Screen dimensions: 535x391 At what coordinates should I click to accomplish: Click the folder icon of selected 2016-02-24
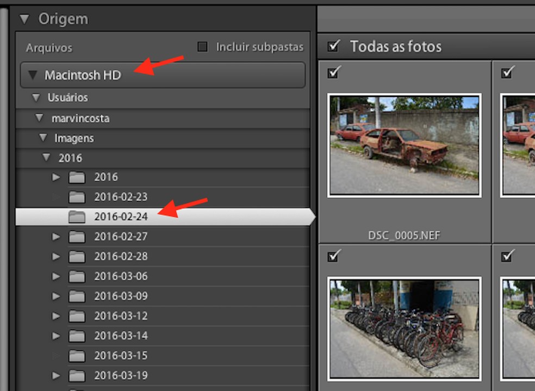77,216
